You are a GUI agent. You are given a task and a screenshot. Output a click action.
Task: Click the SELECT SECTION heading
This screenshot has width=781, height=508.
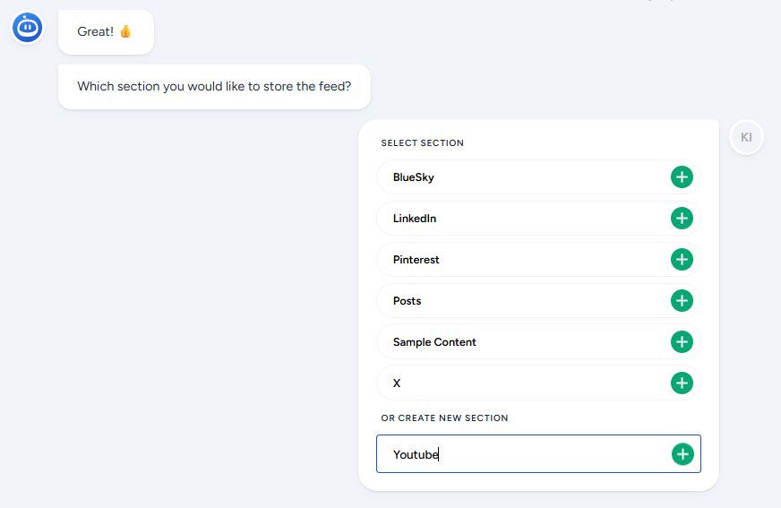pyautogui.click(x=423, y=143)
